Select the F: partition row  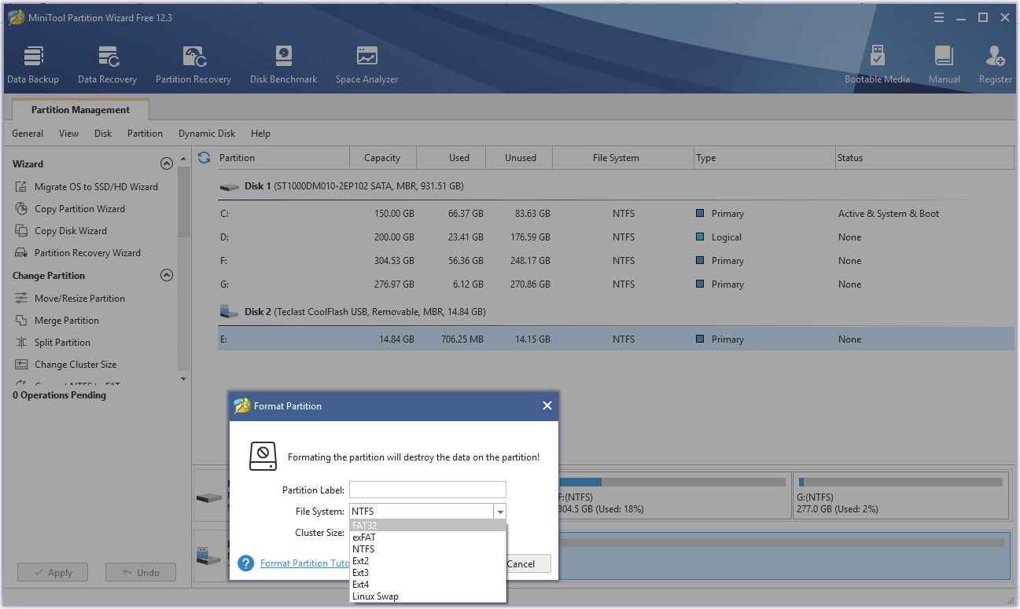[616, 261]
